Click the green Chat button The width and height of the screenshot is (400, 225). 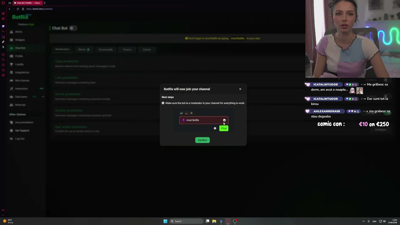point(224,128)
